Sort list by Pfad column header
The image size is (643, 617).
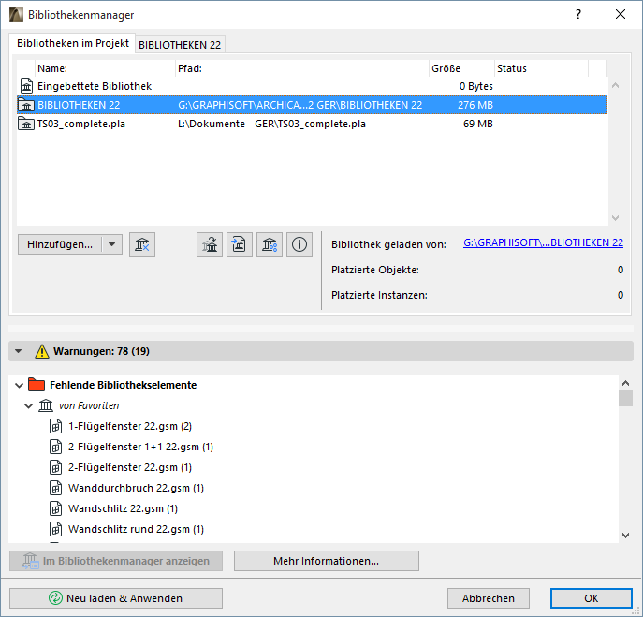coord(301,68)
